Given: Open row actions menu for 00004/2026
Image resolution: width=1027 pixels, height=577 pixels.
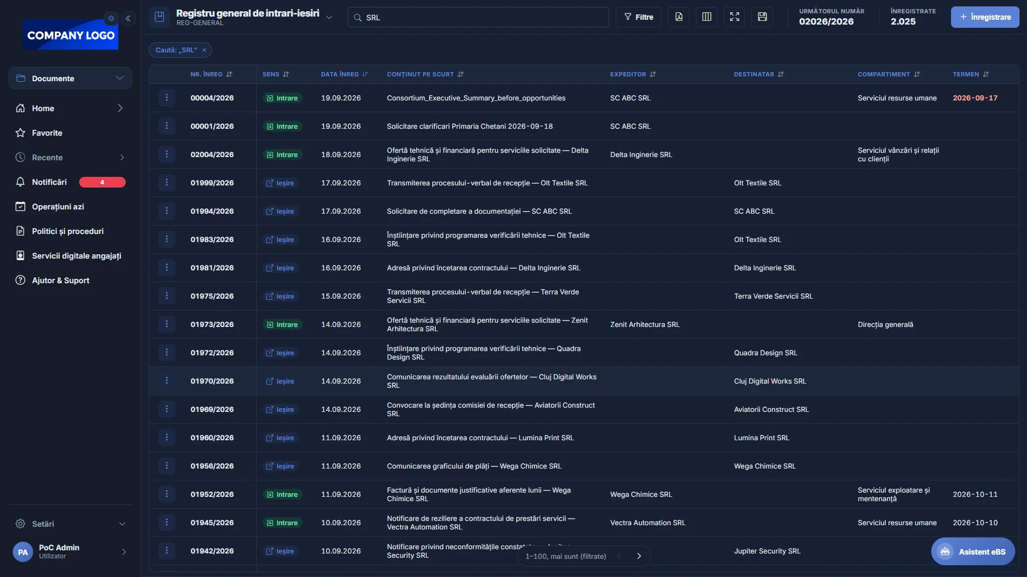Looking at the screenshot, I should point(166,98).
